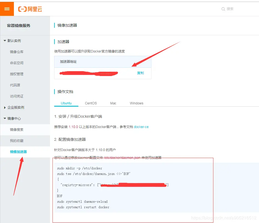Open 代码源 in sidebar
The width and height of the screenshot is (259, 223).
15,85
